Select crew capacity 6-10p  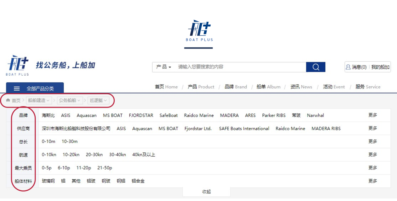tap(64, 168)
